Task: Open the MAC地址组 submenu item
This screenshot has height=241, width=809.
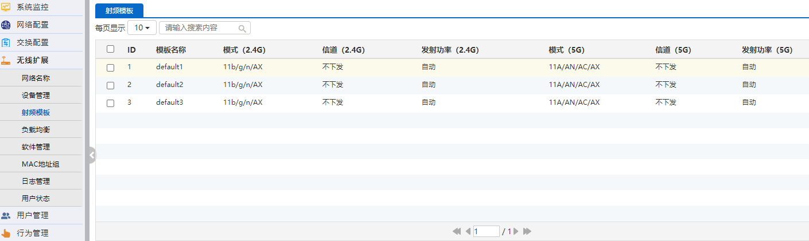Action: click(x=40, y=164)
